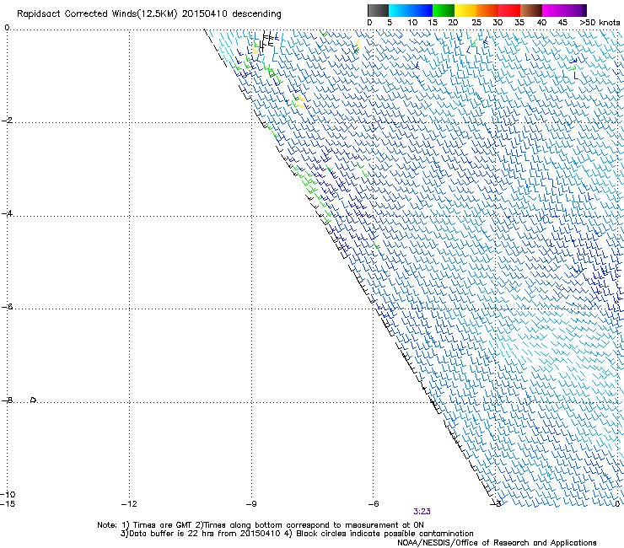The image size is (624, 548).
Task: Click the blue 10-15 knots legend segment
Action: point(422,10)
